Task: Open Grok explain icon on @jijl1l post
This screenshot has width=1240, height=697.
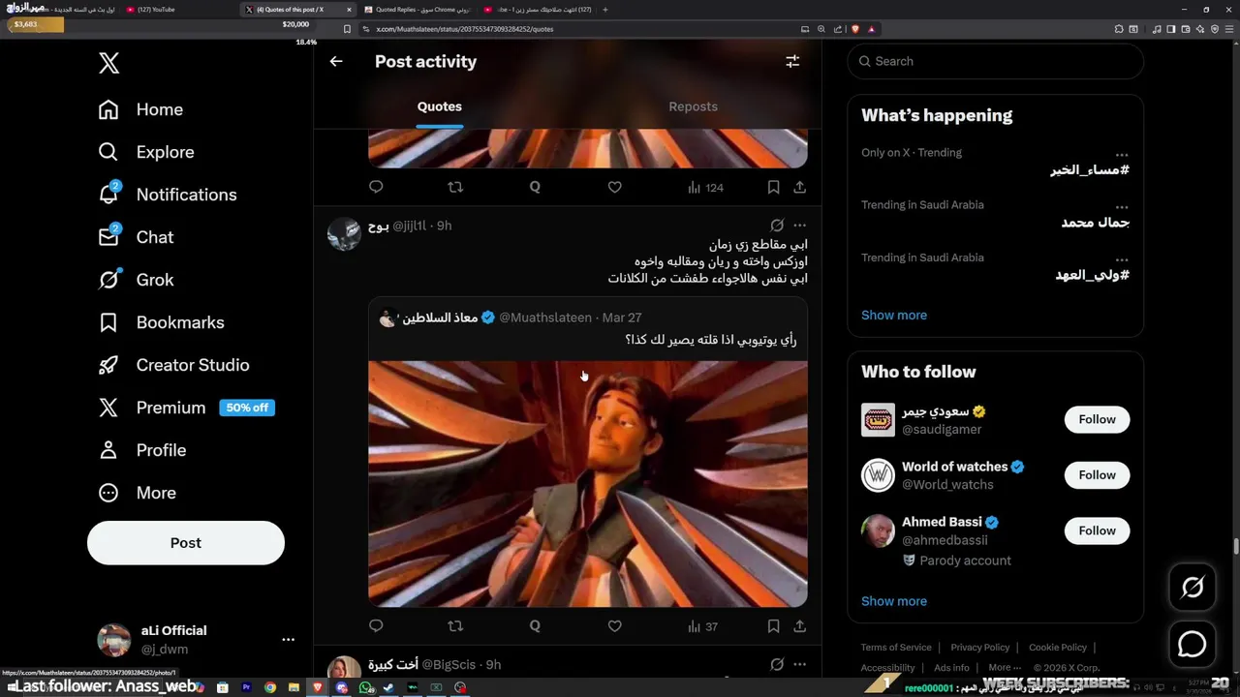Action: tap(777, 226)
